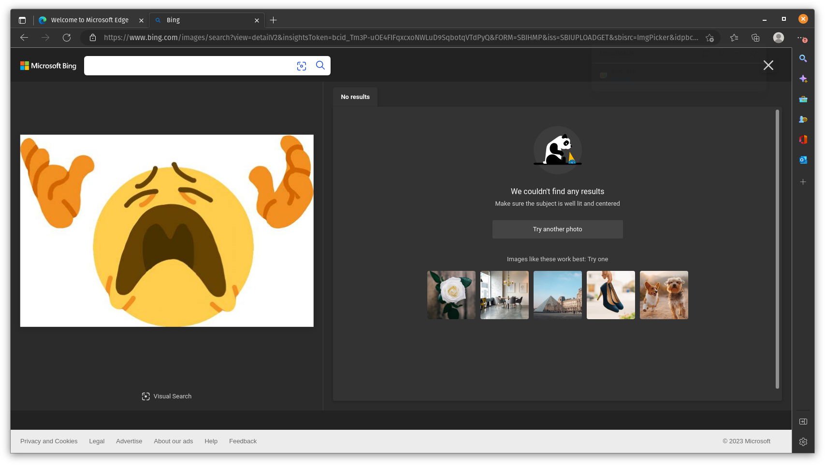Go back to previous page
This screenshot has width=825, height=465.
point(24,38)
